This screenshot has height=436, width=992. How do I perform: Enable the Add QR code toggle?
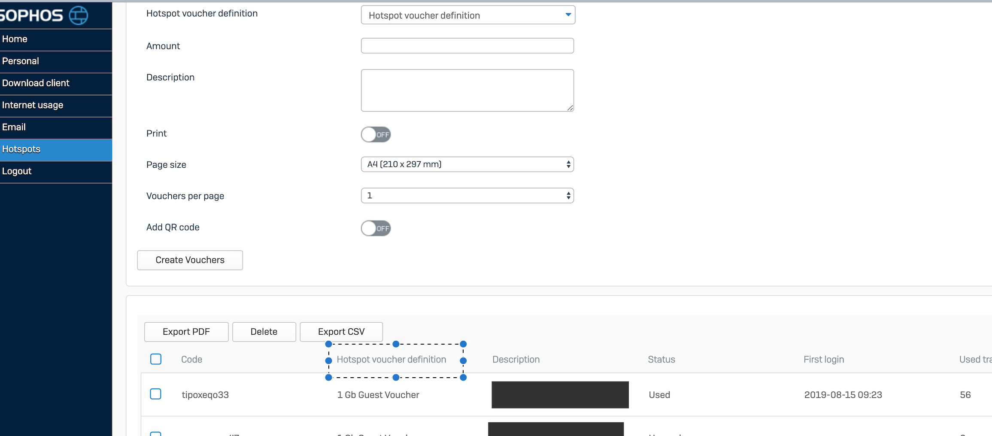pyautogui.click(x=376, y=228)
